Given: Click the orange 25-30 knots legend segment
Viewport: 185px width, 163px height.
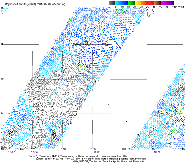Looking at the screenshot, I should pos(144,3).
